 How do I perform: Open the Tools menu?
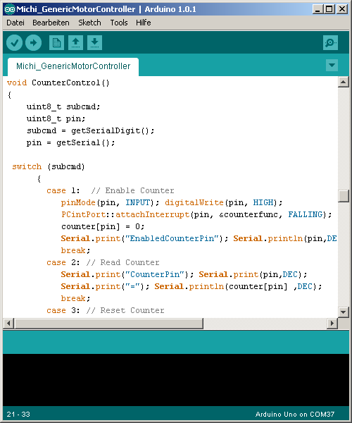119,23
